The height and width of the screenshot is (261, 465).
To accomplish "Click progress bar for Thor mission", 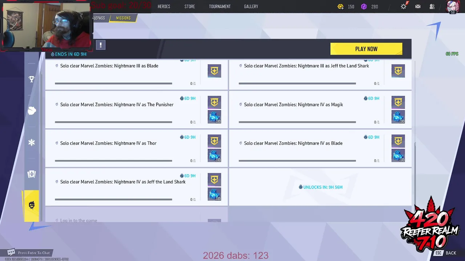I will point(113,161).
